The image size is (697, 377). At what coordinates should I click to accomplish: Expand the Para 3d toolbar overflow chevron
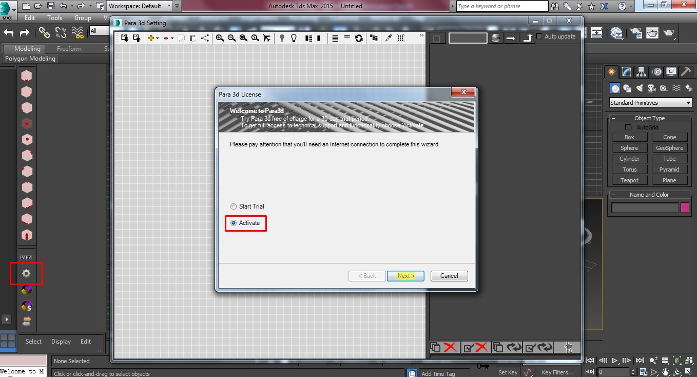coord(422,35)
